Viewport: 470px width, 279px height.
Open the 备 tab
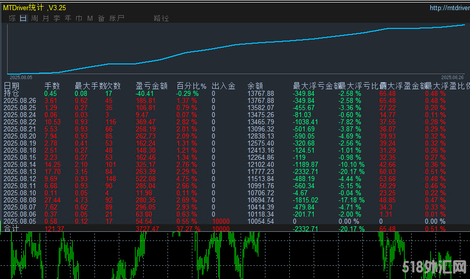click(x=101, y=18)
